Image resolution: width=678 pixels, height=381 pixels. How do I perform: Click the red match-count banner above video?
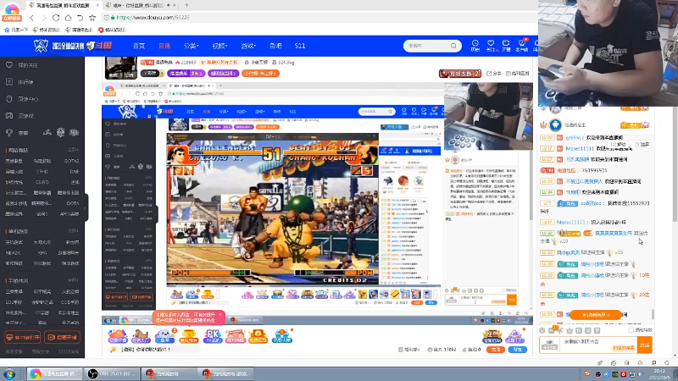coord(460,74)
